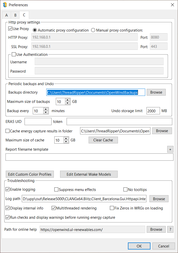Image resolution: width=178 pixels, height=253 pixels.
Task: Enable the Use Authentication checkbox
Action: pyautogui.click(x=14, y=55)
